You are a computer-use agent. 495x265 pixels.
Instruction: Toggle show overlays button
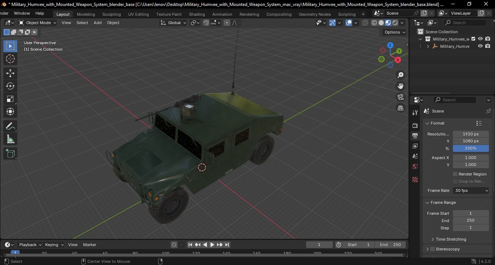tap(349, 23)
